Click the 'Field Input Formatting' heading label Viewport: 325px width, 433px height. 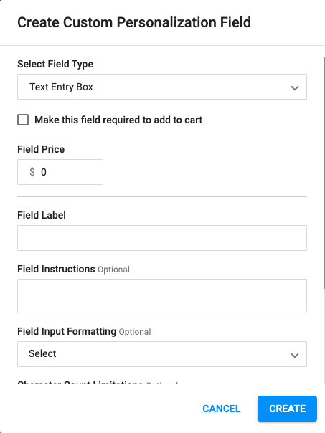pos(67,331)
